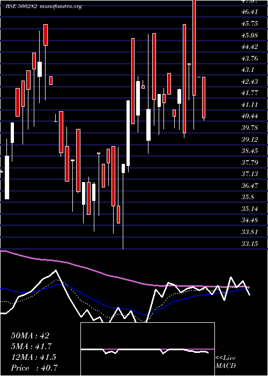Click the 50MA : 42 readout

[x=30, y=336]
